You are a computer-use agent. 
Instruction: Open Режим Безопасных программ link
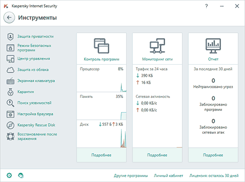tap(34, 48)
